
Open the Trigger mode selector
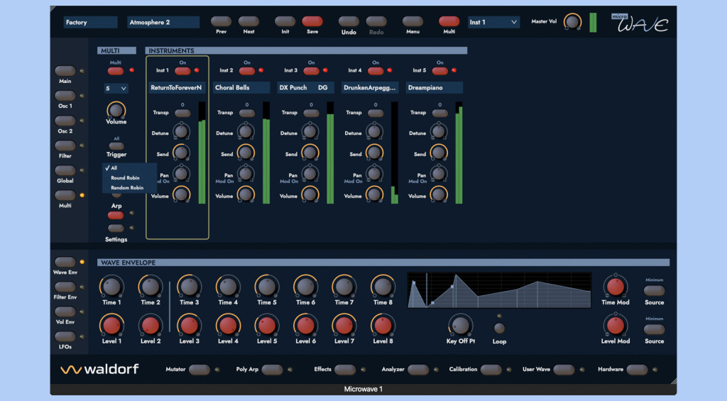(x=116, y=146)
